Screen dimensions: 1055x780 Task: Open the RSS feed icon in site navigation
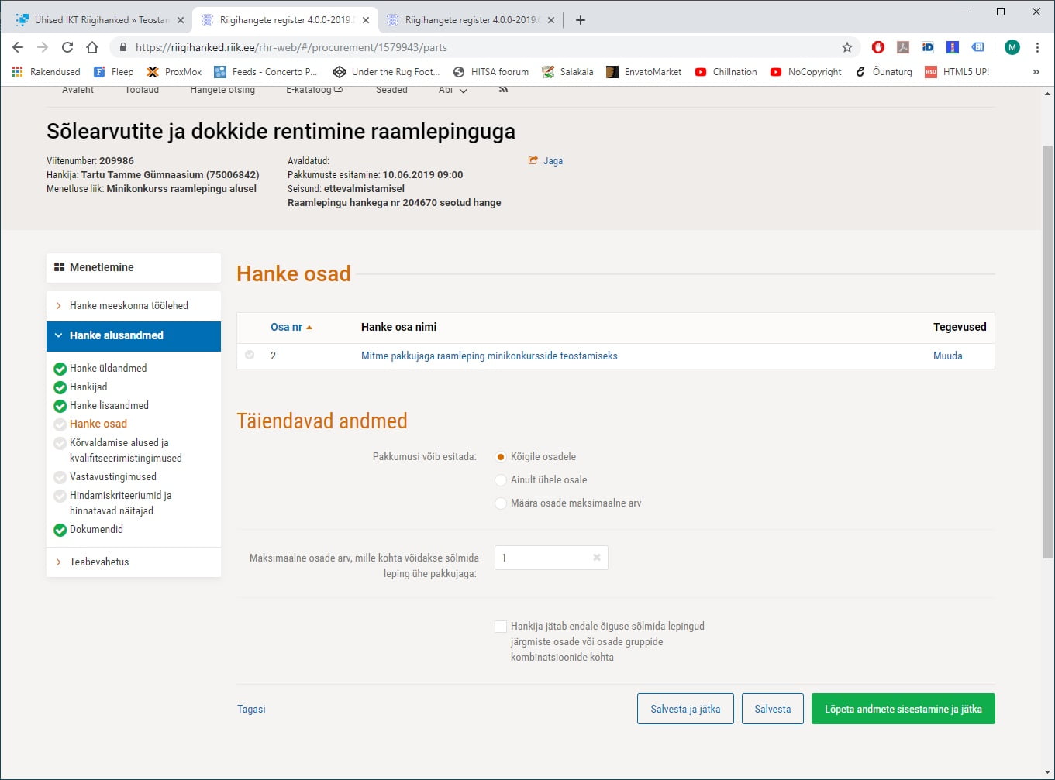pos(503,90)
